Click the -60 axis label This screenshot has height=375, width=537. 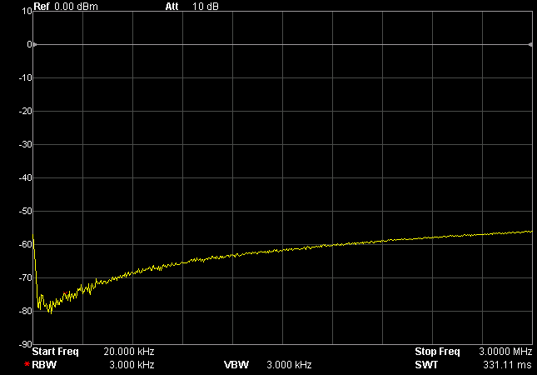point(25,244)
